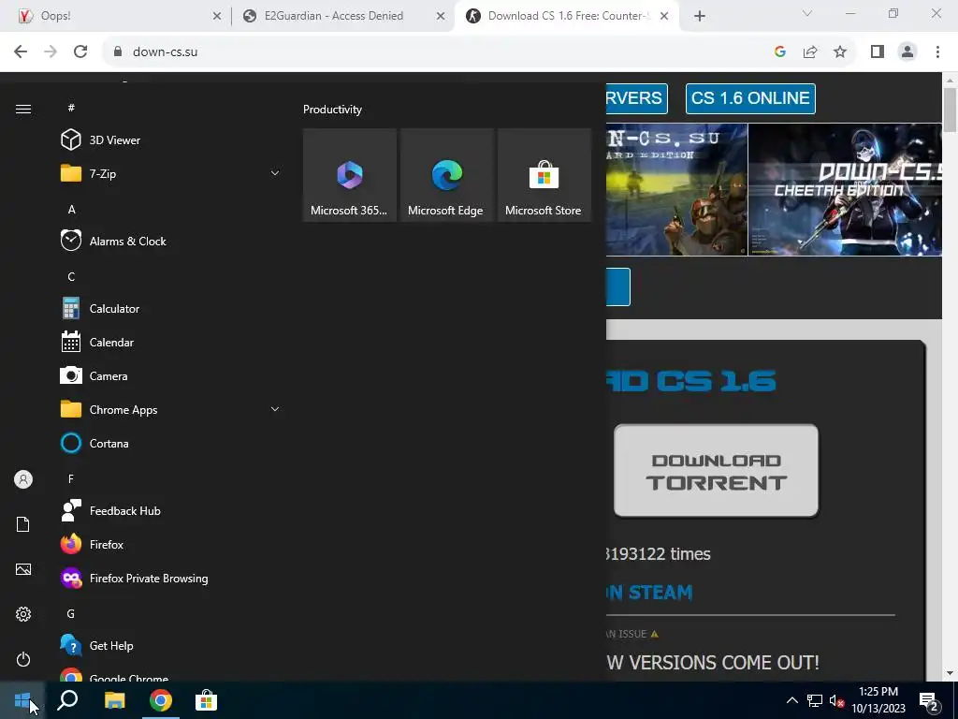The width and height of the screenshot is (958, 719).
Task: Click the CS 1.6 ONLINE button
Action: pyautogui.click(x=750, y=98)
